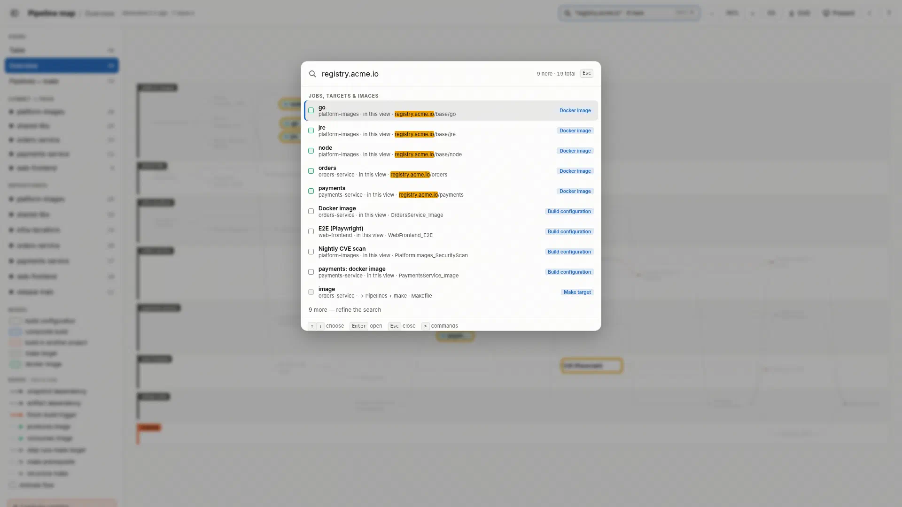Viewport: 902px width, 507px height.
Task: Tick the green square beside the go result
Action: [311, 110]
